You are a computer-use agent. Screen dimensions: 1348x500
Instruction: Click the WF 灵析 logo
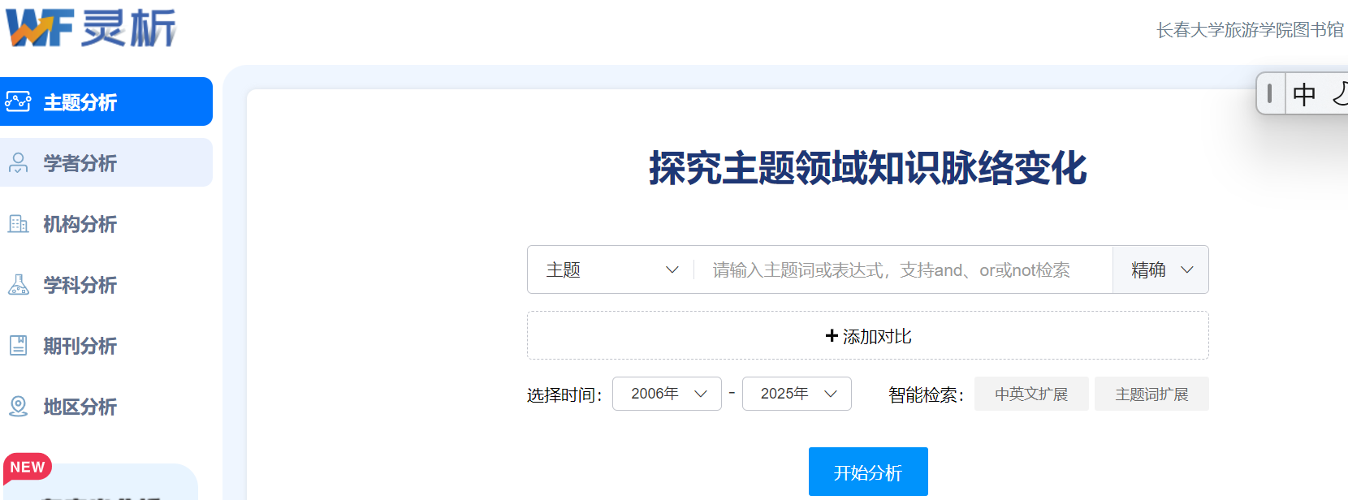[x=90, y=28]
